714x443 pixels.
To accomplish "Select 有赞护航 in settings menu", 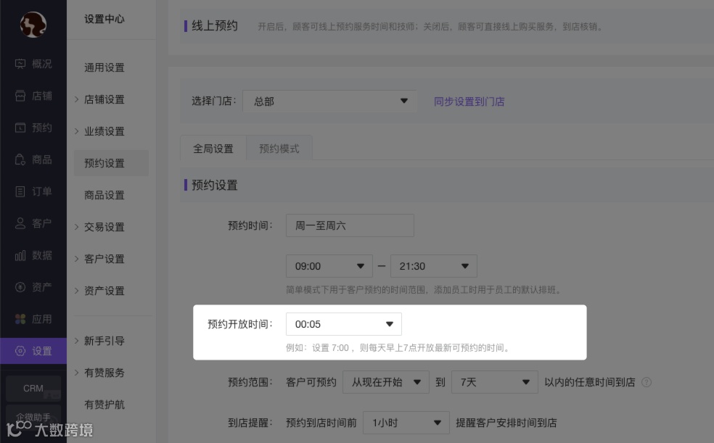I will pos(104,405).
